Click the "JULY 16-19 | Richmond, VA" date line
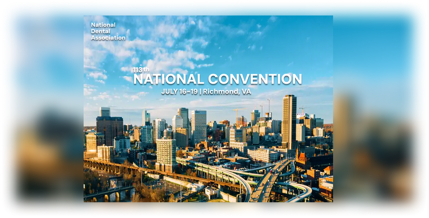The image size is (429, 218). [206, 91]
